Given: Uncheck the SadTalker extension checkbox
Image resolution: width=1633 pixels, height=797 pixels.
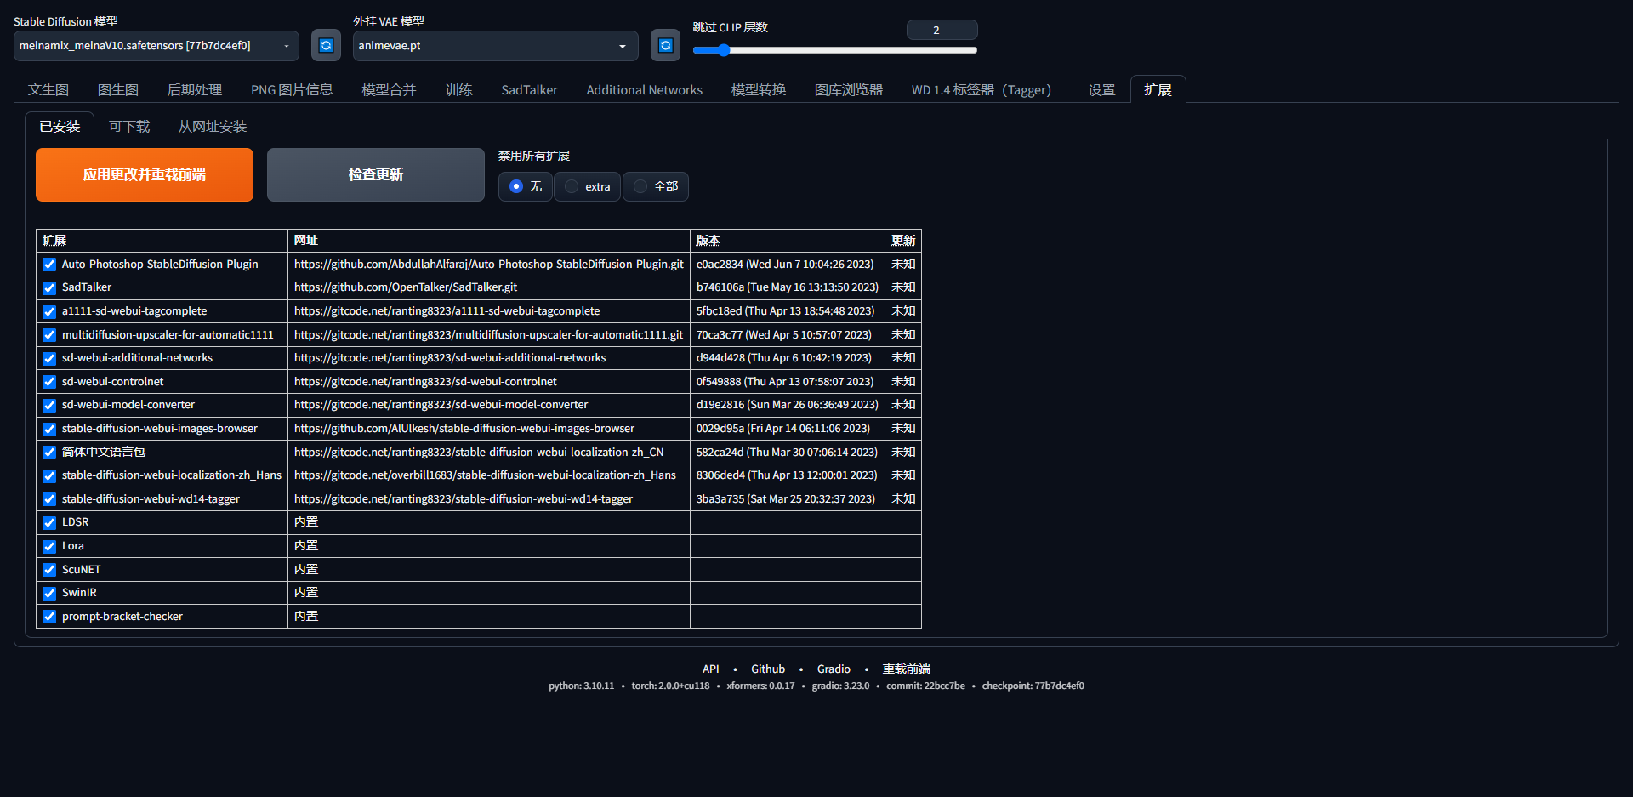Looking at the screenshot, I should pos(49,288).
